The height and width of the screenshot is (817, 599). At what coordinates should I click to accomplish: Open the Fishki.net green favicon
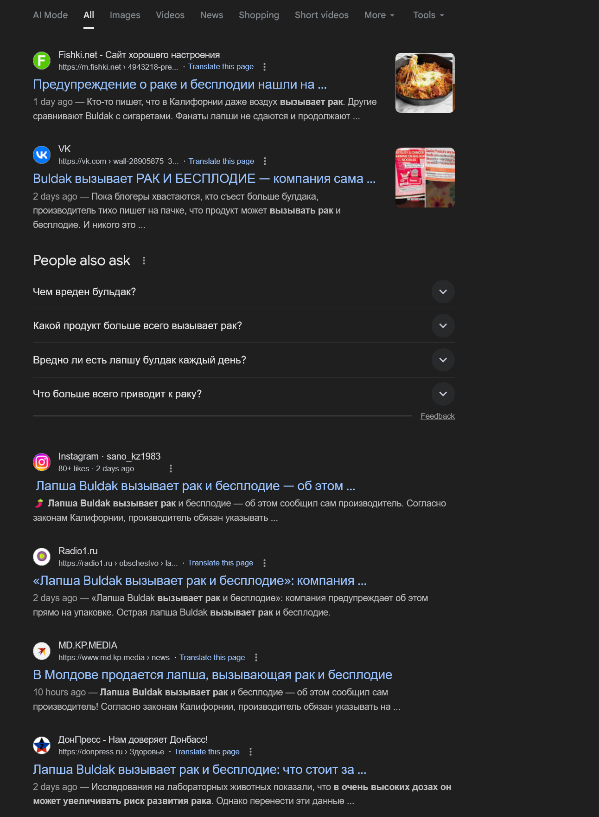pos(42,60)
